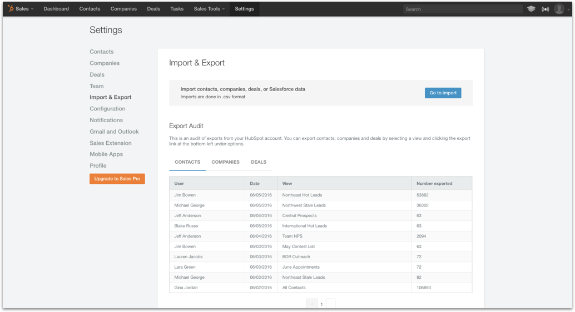Image resolution: width=575 pixels, height=312 pixels.
Task: Click the next page pagination button
Action: point(330,304)
